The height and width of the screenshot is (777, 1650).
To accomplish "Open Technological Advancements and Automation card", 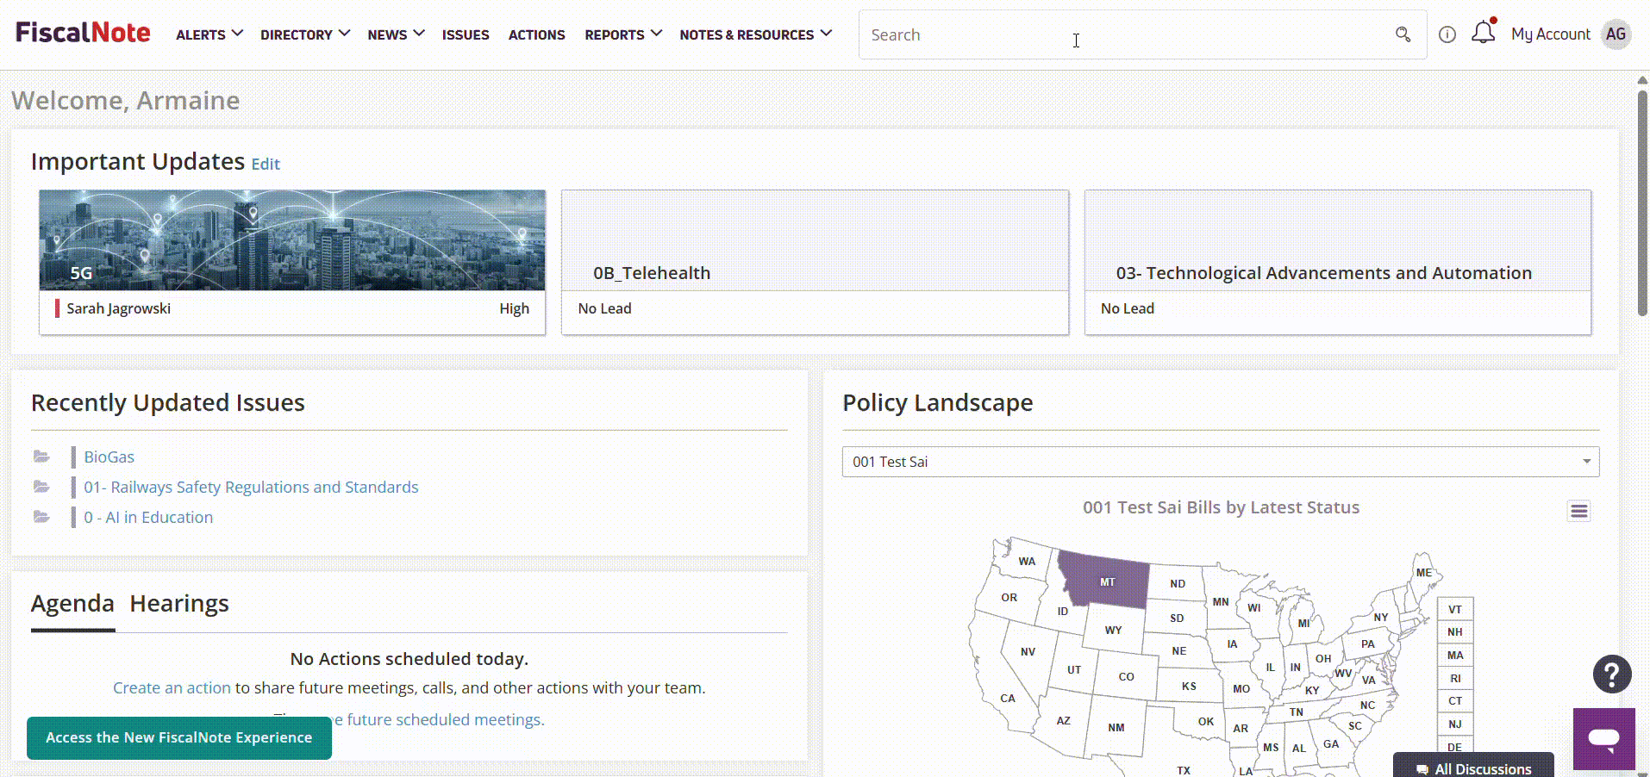I will pyautogui.click(x=1338, y=262).
